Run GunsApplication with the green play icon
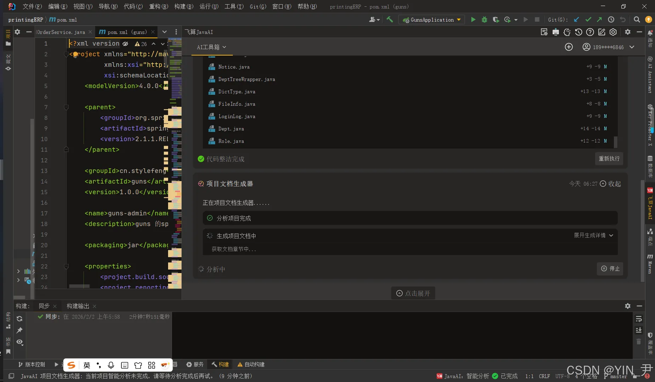The height and width of the screenshot is (382, 655). 473,19
